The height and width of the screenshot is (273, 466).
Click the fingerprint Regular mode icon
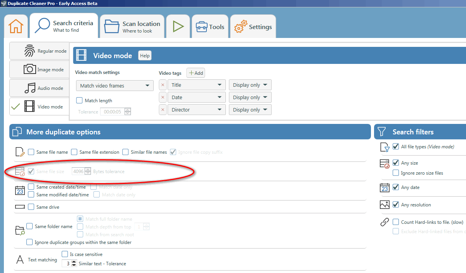[x=29, y=51]
